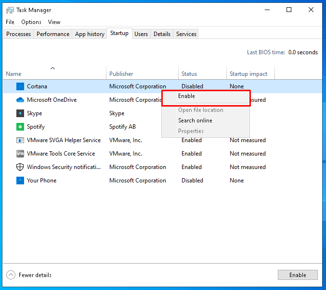Click Not measured in Windows Security row
This screenshot has width=326, height=290.
[248, 167]
